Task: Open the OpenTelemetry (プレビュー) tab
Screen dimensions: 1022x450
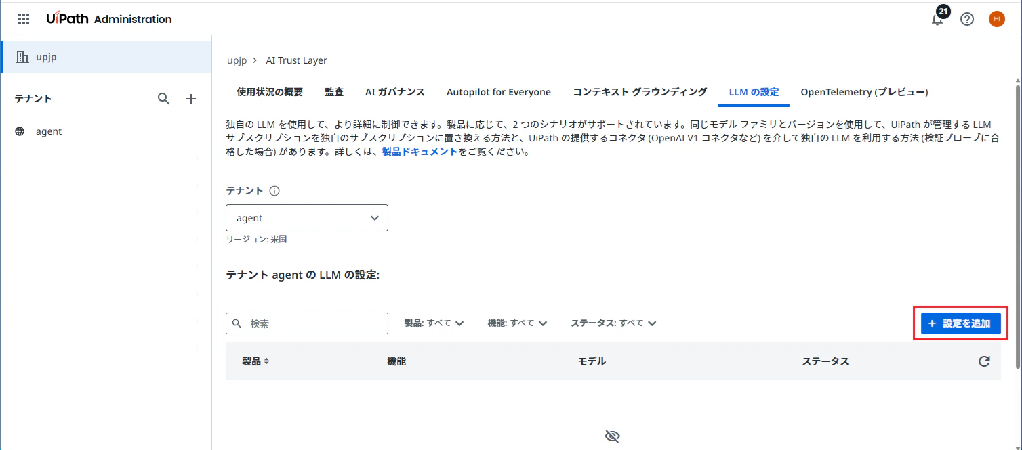Action: click(x=864, y=92)
